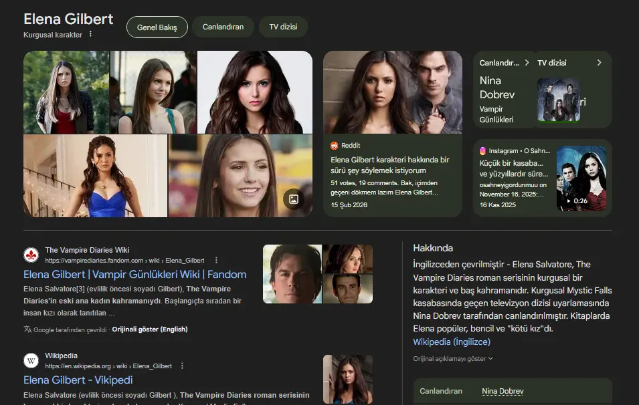The height and width of the screenshot is (405, 639).
Task: Switch to the TV dizisi tab
Action: [x=283, y=27]
